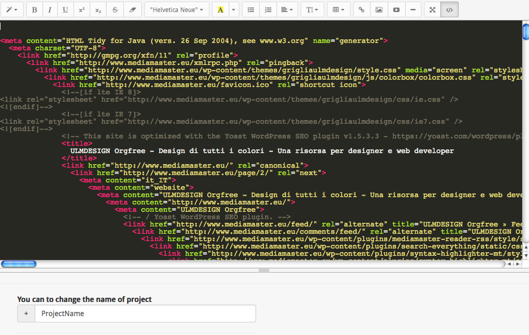Viewport: 529px width, 335px height.
Task: Click the rel="canonical" link line
Action: coord(185,166)
